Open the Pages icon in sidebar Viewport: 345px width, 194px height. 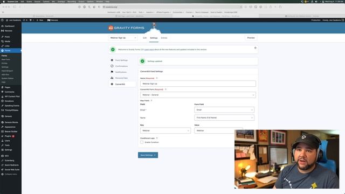click(2, 87)
